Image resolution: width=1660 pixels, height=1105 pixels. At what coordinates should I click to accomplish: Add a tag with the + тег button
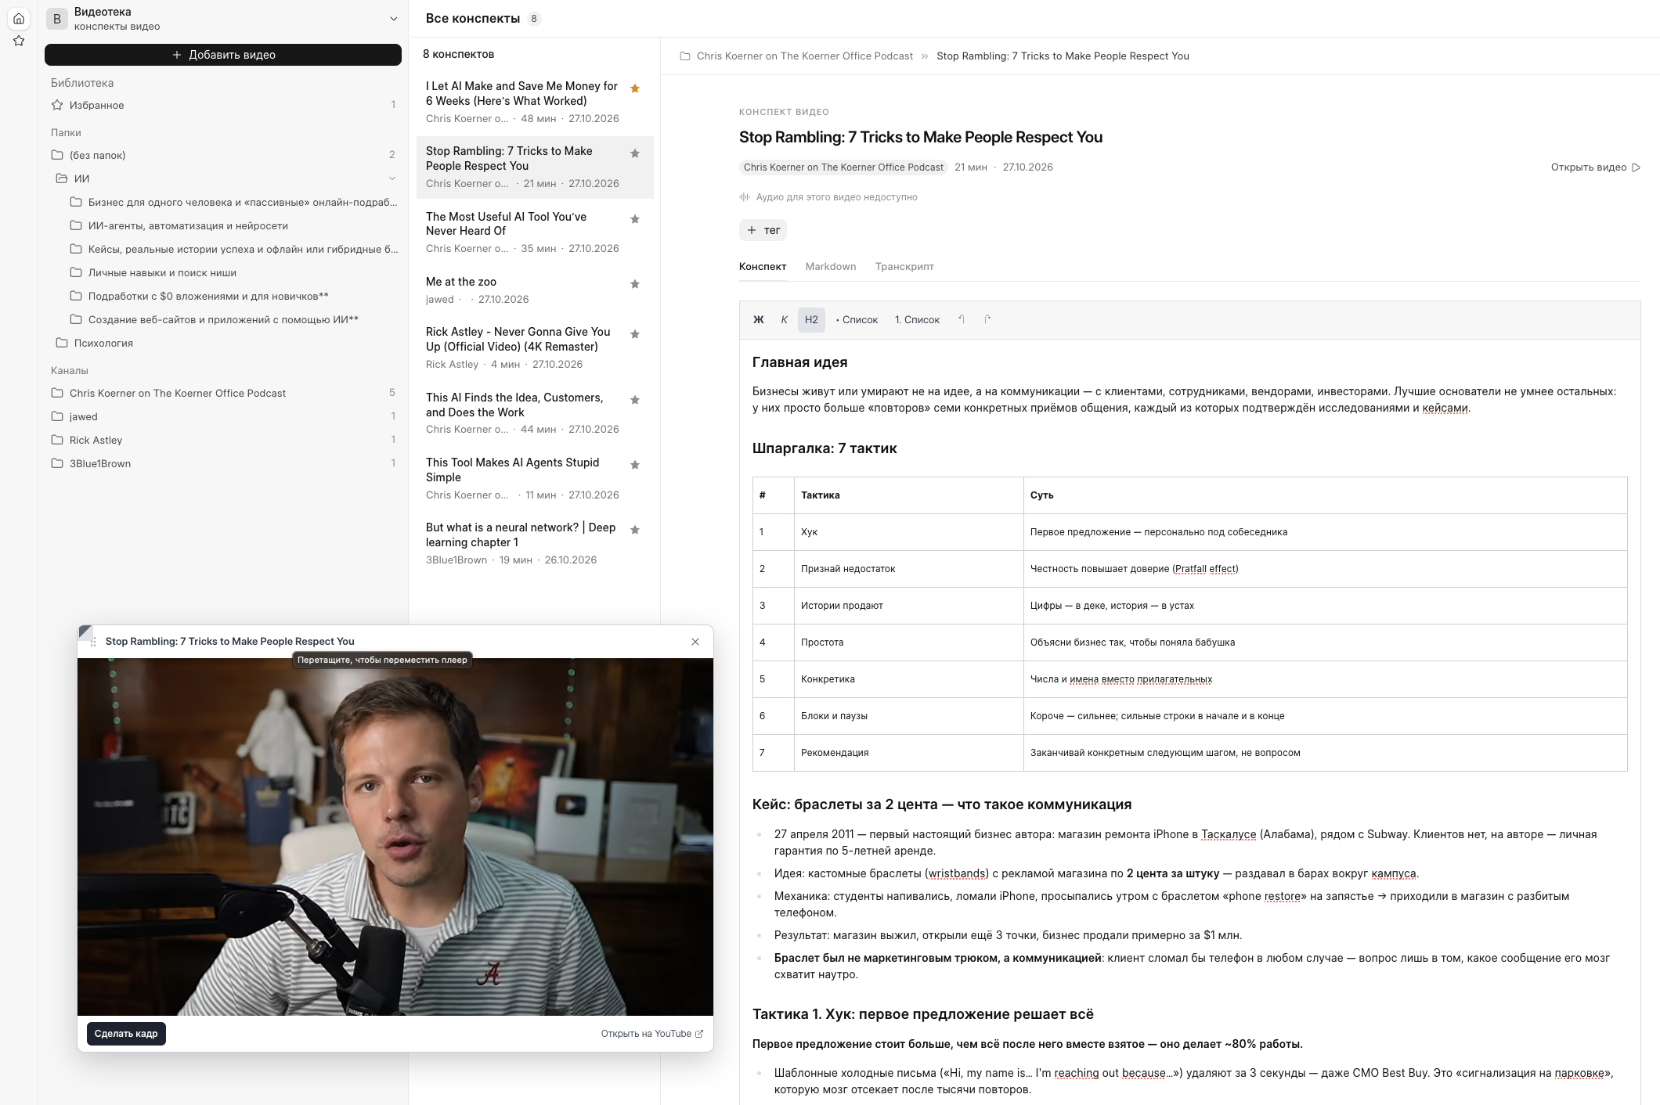pyautogui.click(x=763, y=230)
